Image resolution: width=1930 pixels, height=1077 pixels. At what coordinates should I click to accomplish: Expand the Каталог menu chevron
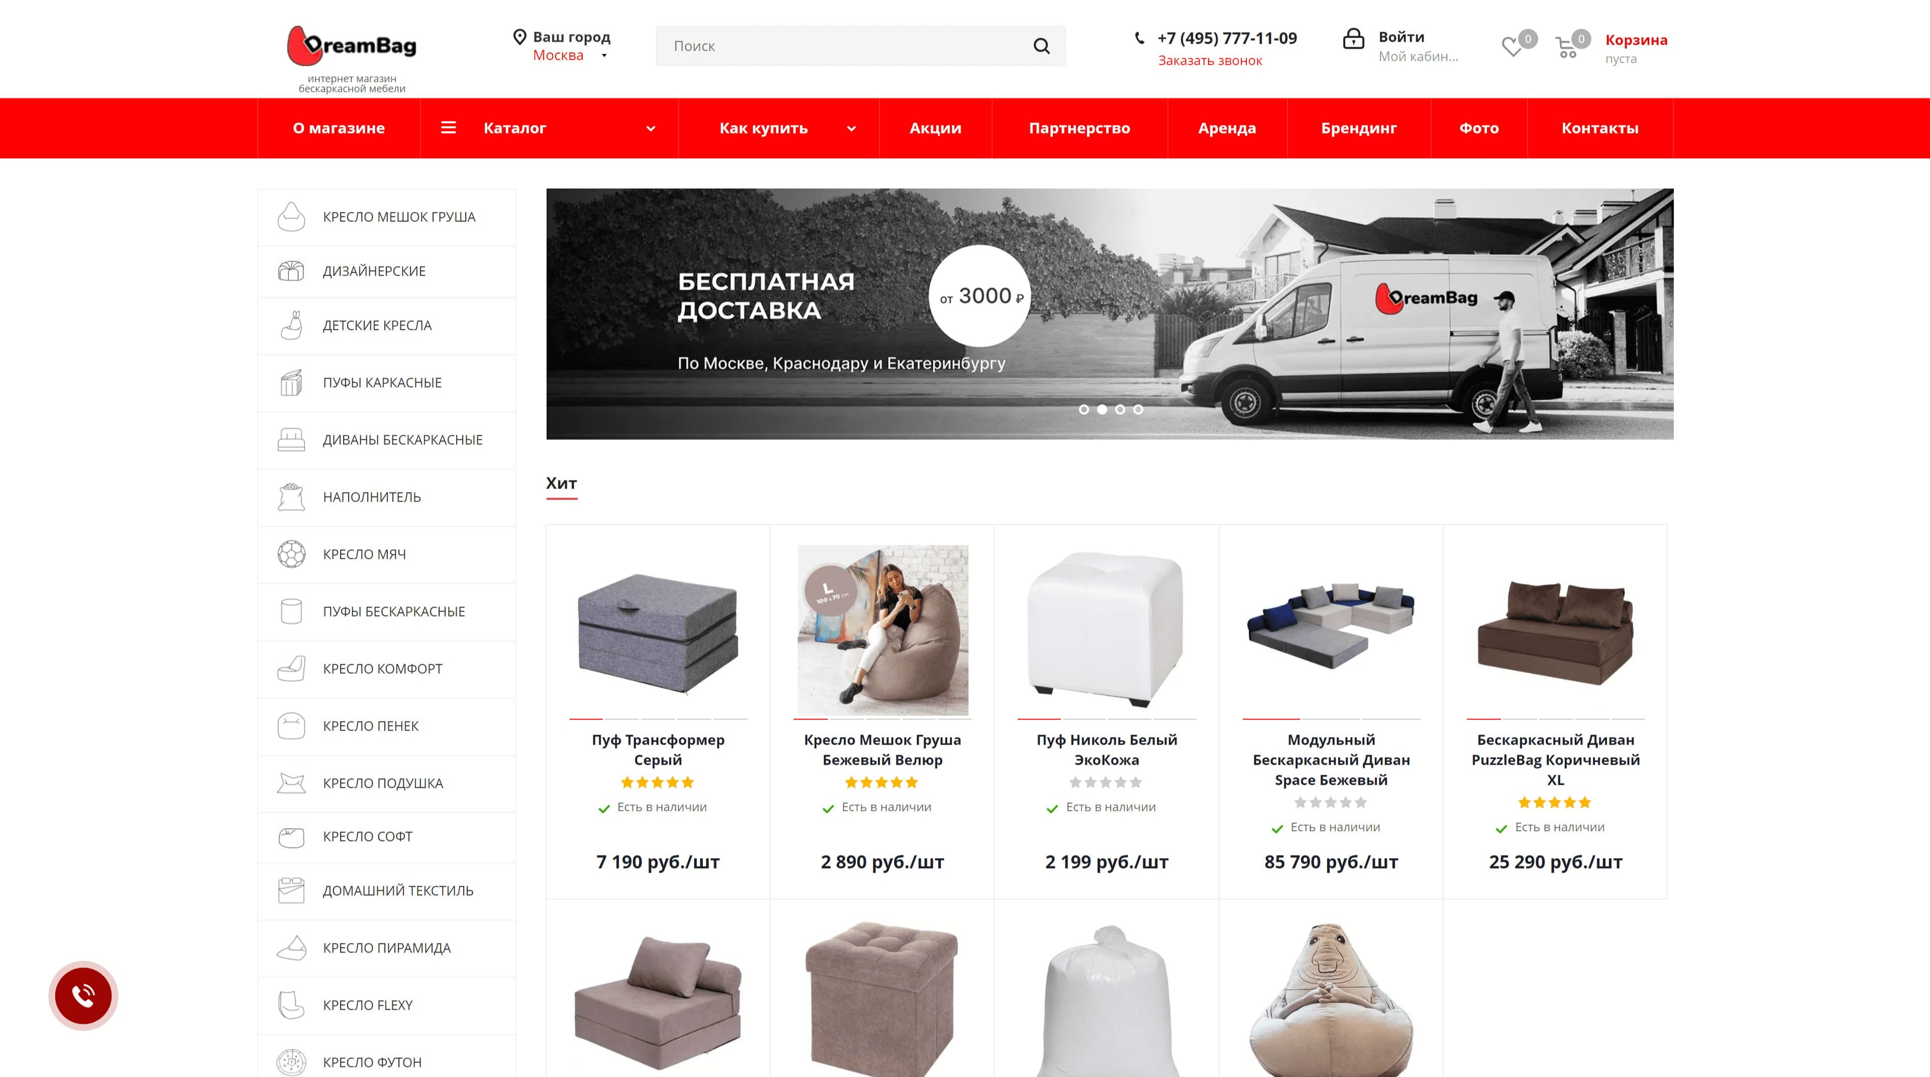coord(651,129)
